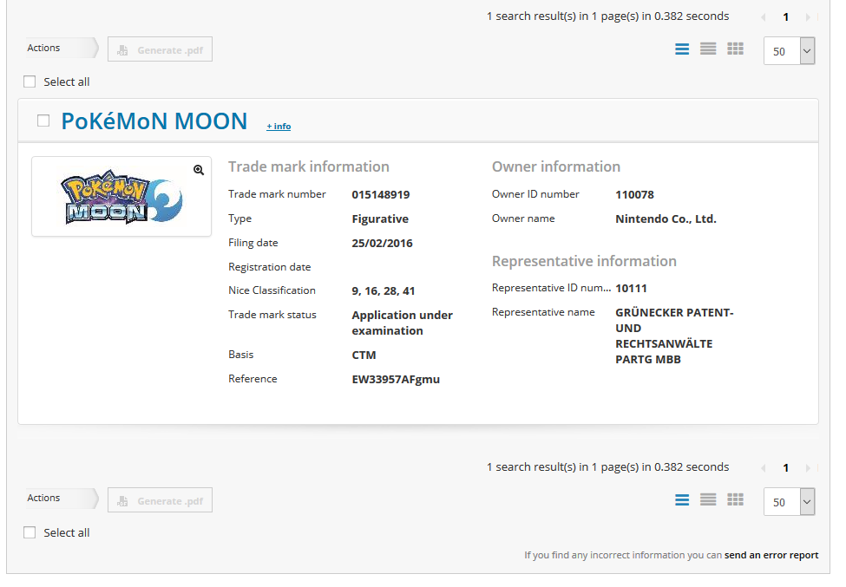The image size is (846, 587).
Task: Go to next page using top pagination arrow
Action: pyautogui.click(x=808, y=17)
